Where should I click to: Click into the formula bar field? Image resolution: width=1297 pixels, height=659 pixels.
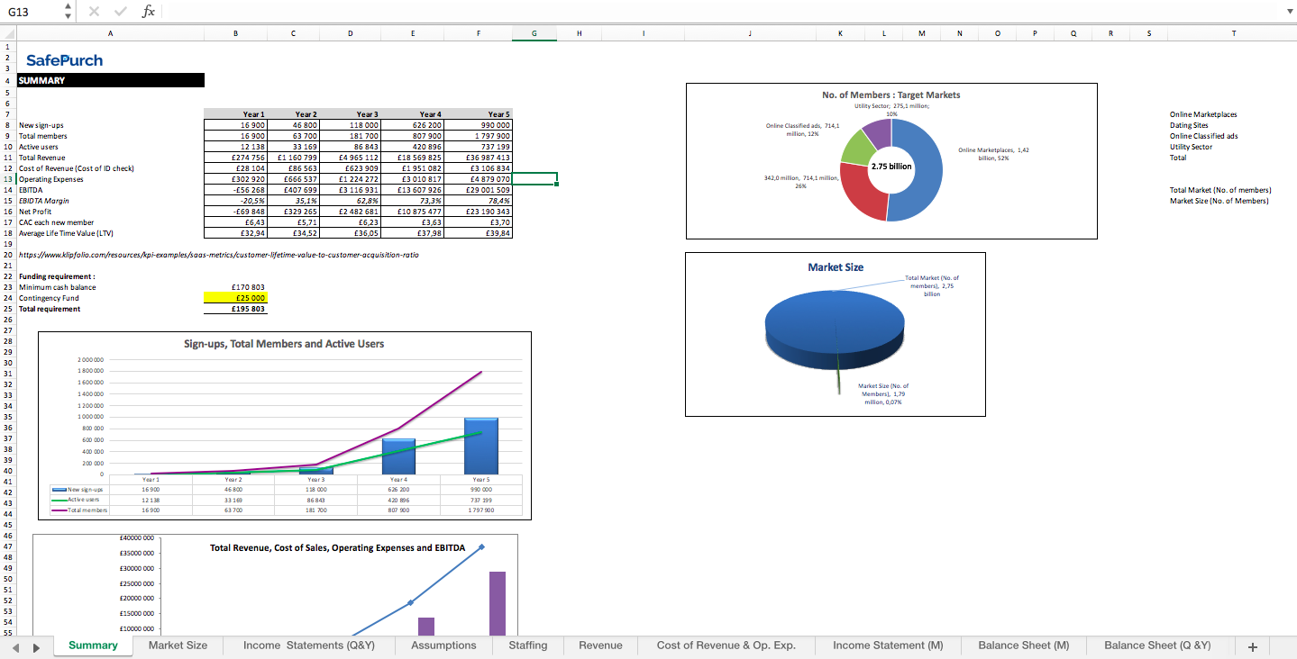point(721,12)
